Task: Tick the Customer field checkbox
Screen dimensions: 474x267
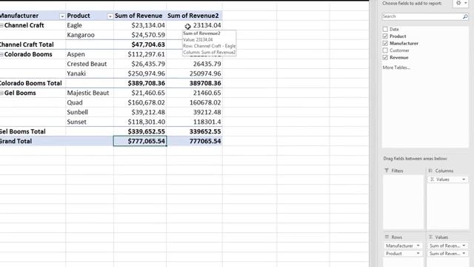Action: [385, 50]
